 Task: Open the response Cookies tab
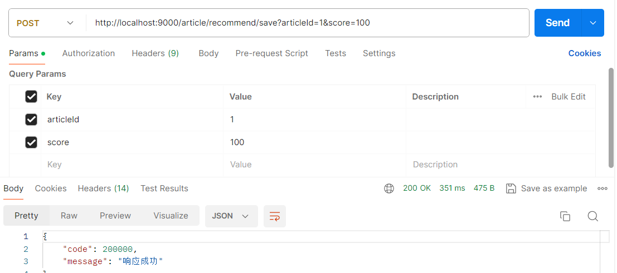coord(51,188)
